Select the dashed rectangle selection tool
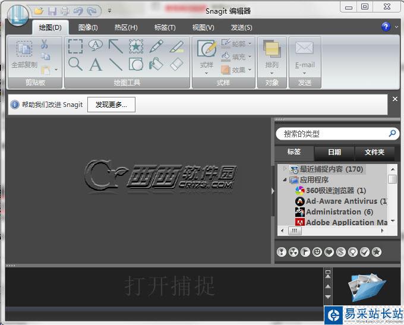The width and height of the screenshot is (404, 325). point(75,46)
